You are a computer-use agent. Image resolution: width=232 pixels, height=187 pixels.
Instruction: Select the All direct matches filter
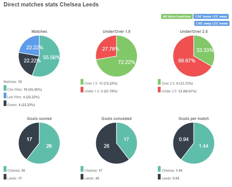point(177,16)
